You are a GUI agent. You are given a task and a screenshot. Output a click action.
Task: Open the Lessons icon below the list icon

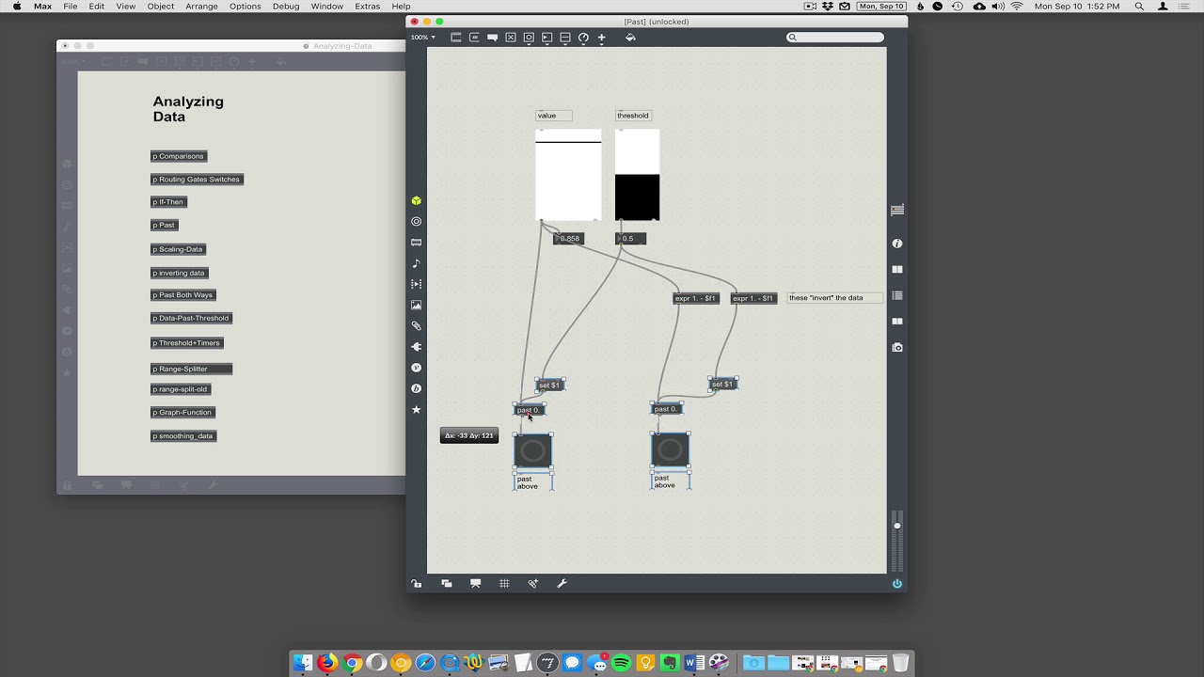pyautogui.click(x=897, y=322)
